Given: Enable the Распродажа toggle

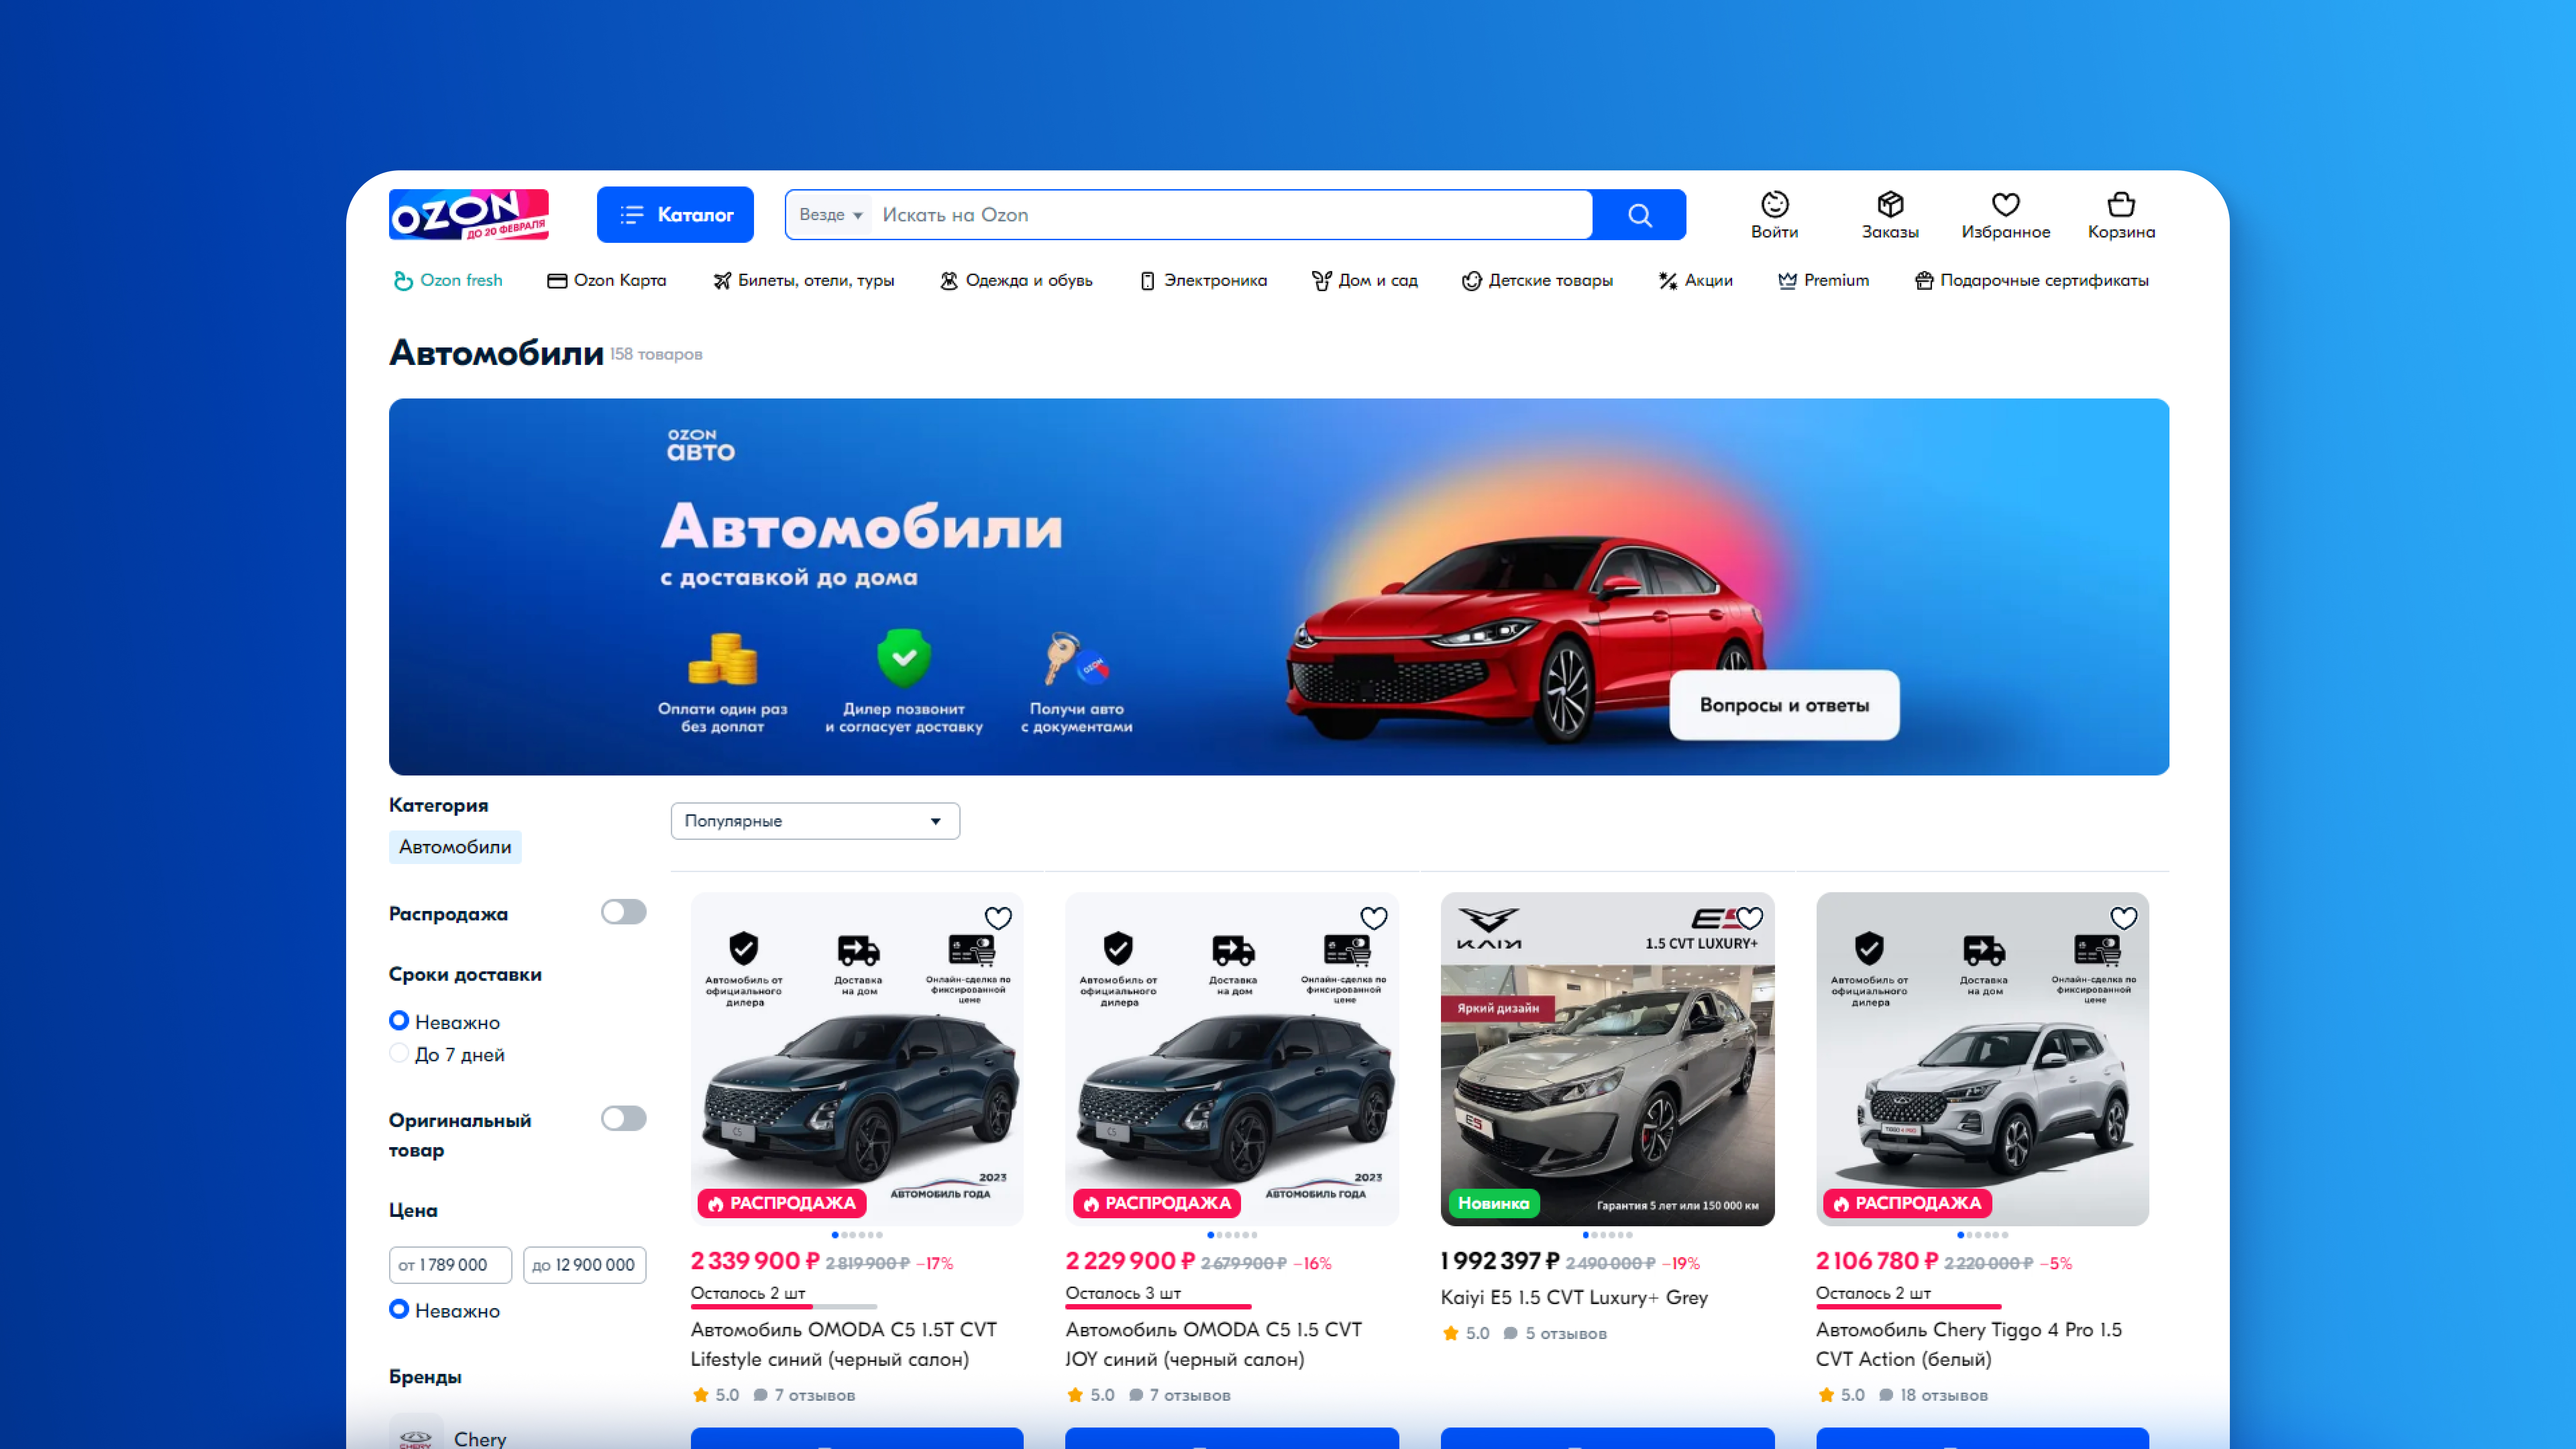Looking at the screenshot, I should click(x=623, y=912).
